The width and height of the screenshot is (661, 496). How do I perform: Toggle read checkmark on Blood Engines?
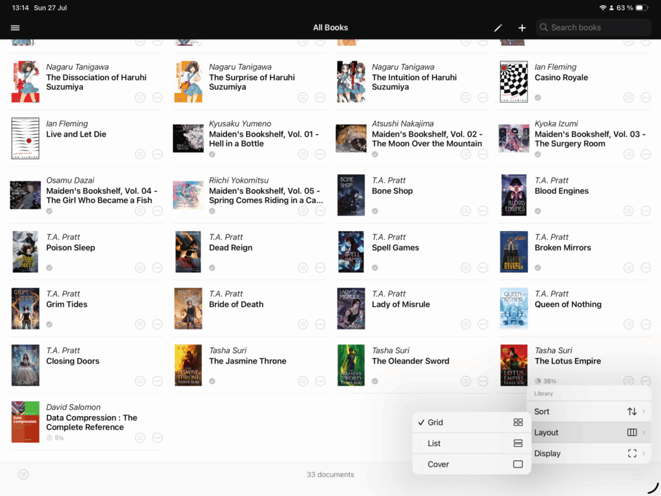pos(538,211)
